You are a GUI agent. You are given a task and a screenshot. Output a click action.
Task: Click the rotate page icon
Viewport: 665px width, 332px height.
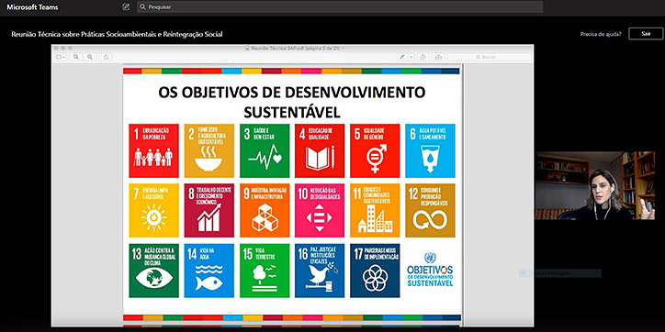coord(423,57)
